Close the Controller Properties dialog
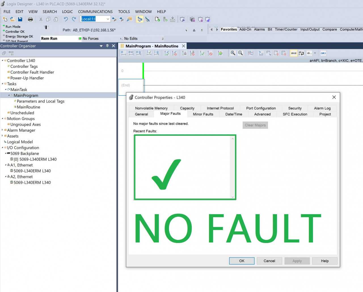Screen dimensions: 363x292 (x=334, y=97)
